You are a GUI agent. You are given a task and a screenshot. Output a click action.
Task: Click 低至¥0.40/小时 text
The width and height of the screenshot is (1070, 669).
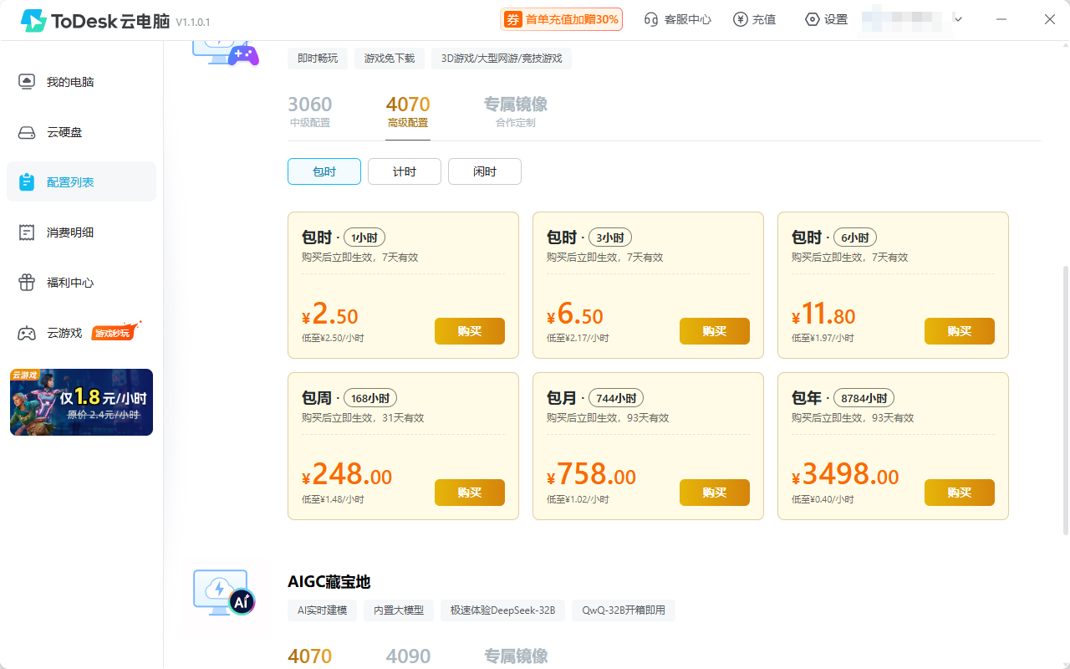[x=823, y=499]
